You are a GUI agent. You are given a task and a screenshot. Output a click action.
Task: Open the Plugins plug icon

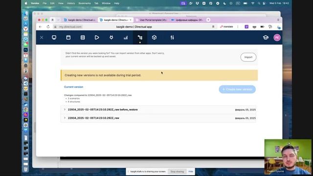[x=111, y=38]
